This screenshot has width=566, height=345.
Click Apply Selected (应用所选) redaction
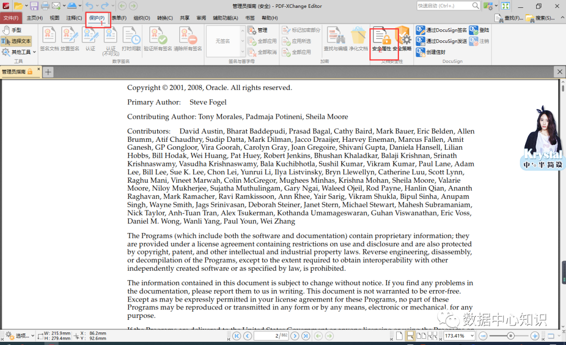[x=296, y=41]
